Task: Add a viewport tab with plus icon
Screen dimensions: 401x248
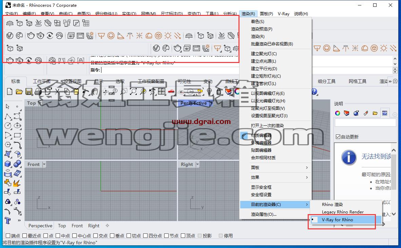Action: [108, 226]
